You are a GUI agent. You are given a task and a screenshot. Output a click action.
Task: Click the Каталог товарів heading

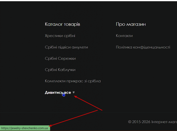pyautogui.click(x=62, y=24)
